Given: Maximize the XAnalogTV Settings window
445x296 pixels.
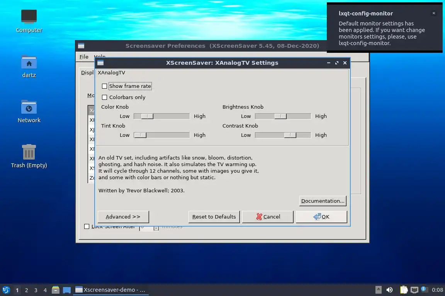Looking at the screenshot, I should click(x=336, y=63).
